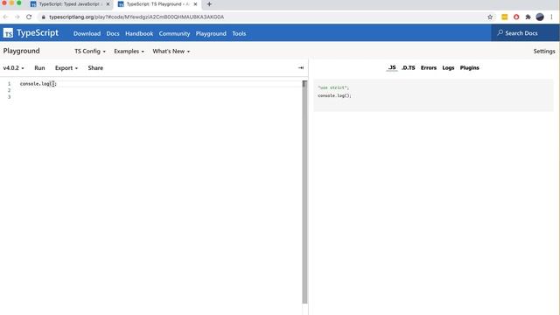Click line number 2 in editor

point(10,90)
